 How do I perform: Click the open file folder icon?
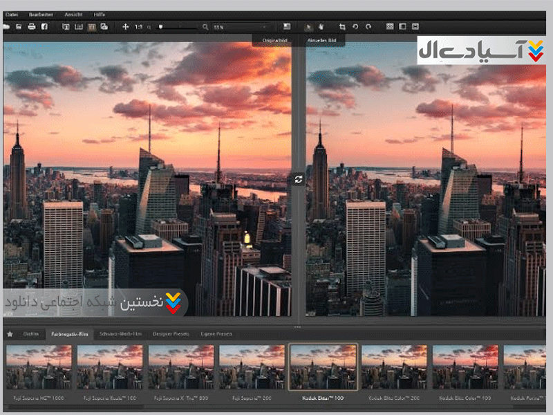(6, 27)
